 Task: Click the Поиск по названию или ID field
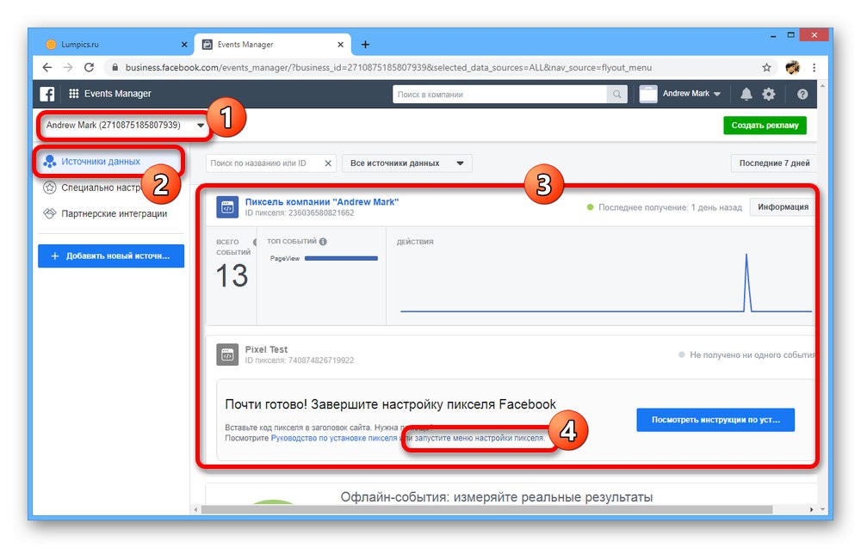264,163
